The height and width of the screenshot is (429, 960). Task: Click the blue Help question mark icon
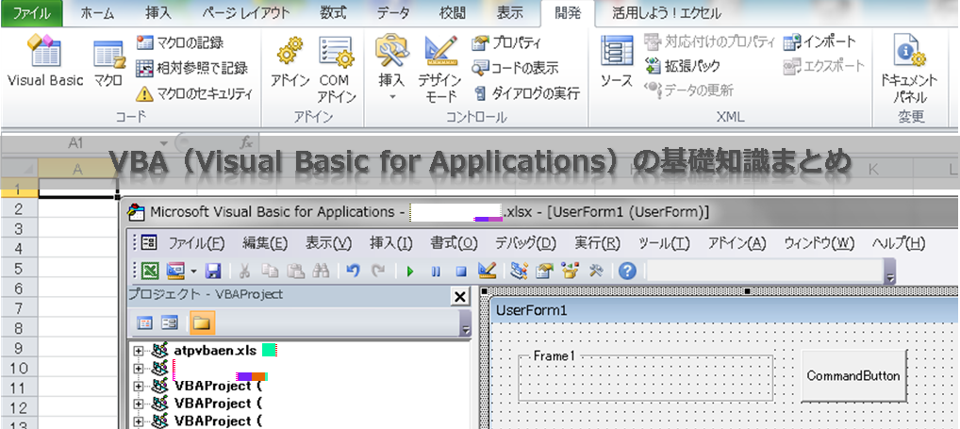[x=627, y=271]
